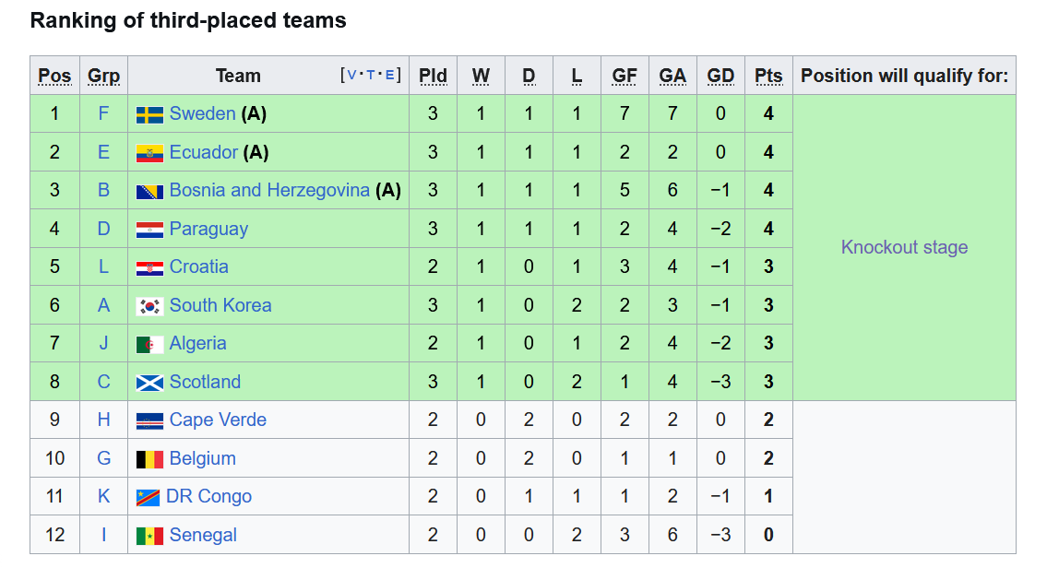
Task: Click the GD column header abbreviation
Action: pos(720,76)
